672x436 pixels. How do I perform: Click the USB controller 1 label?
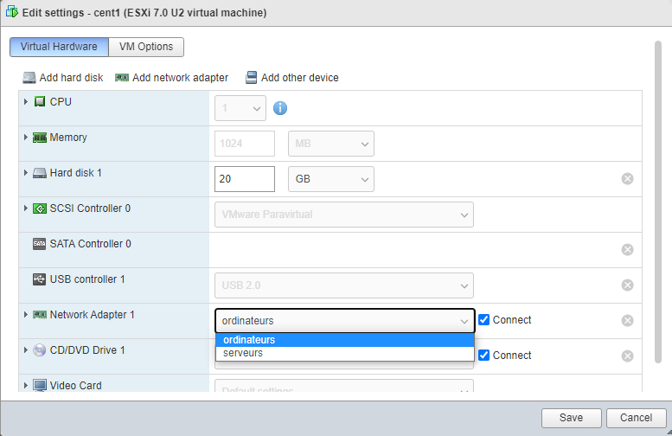click(87, 279)
